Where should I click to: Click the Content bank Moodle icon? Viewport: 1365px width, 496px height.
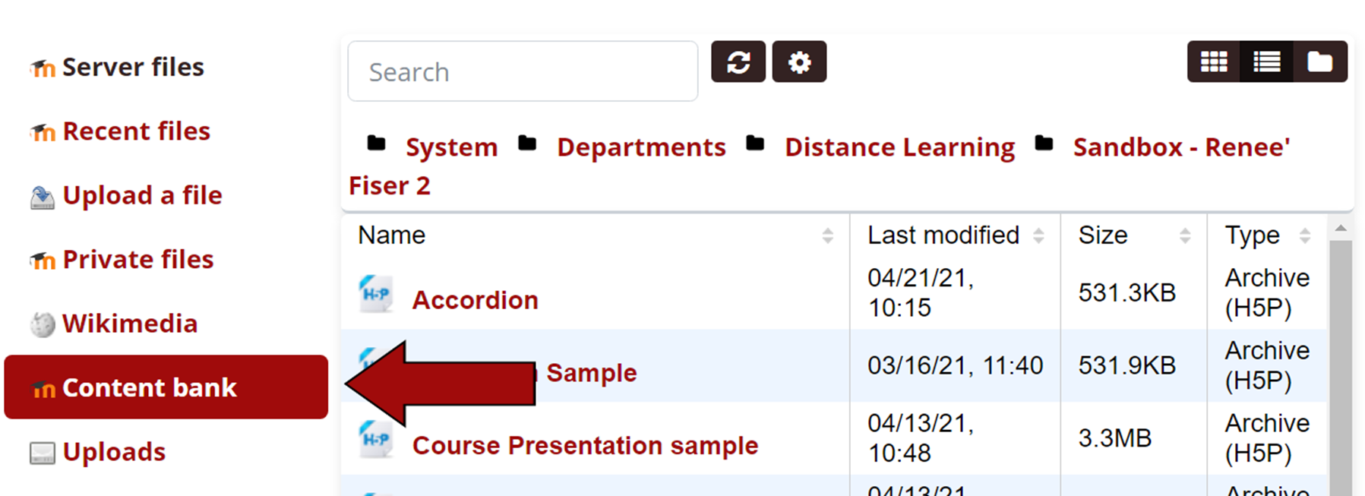(x=43, y=389)
